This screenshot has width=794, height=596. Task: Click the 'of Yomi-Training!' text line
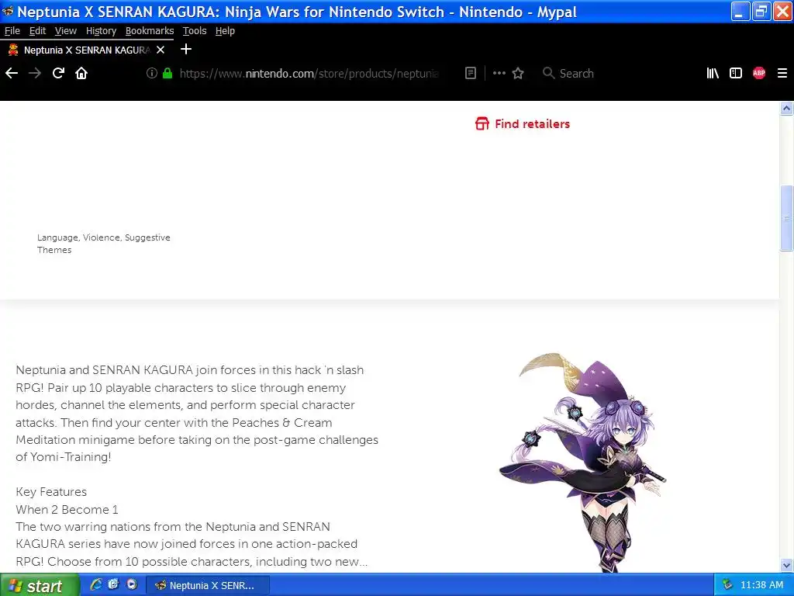tap(64, 457)
